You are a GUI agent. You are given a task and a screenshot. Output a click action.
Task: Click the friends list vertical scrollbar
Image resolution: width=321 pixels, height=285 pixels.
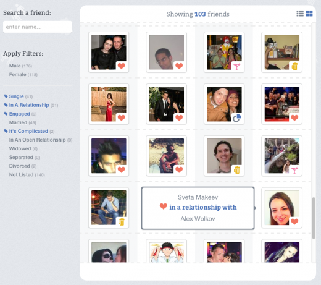point(314,218)
